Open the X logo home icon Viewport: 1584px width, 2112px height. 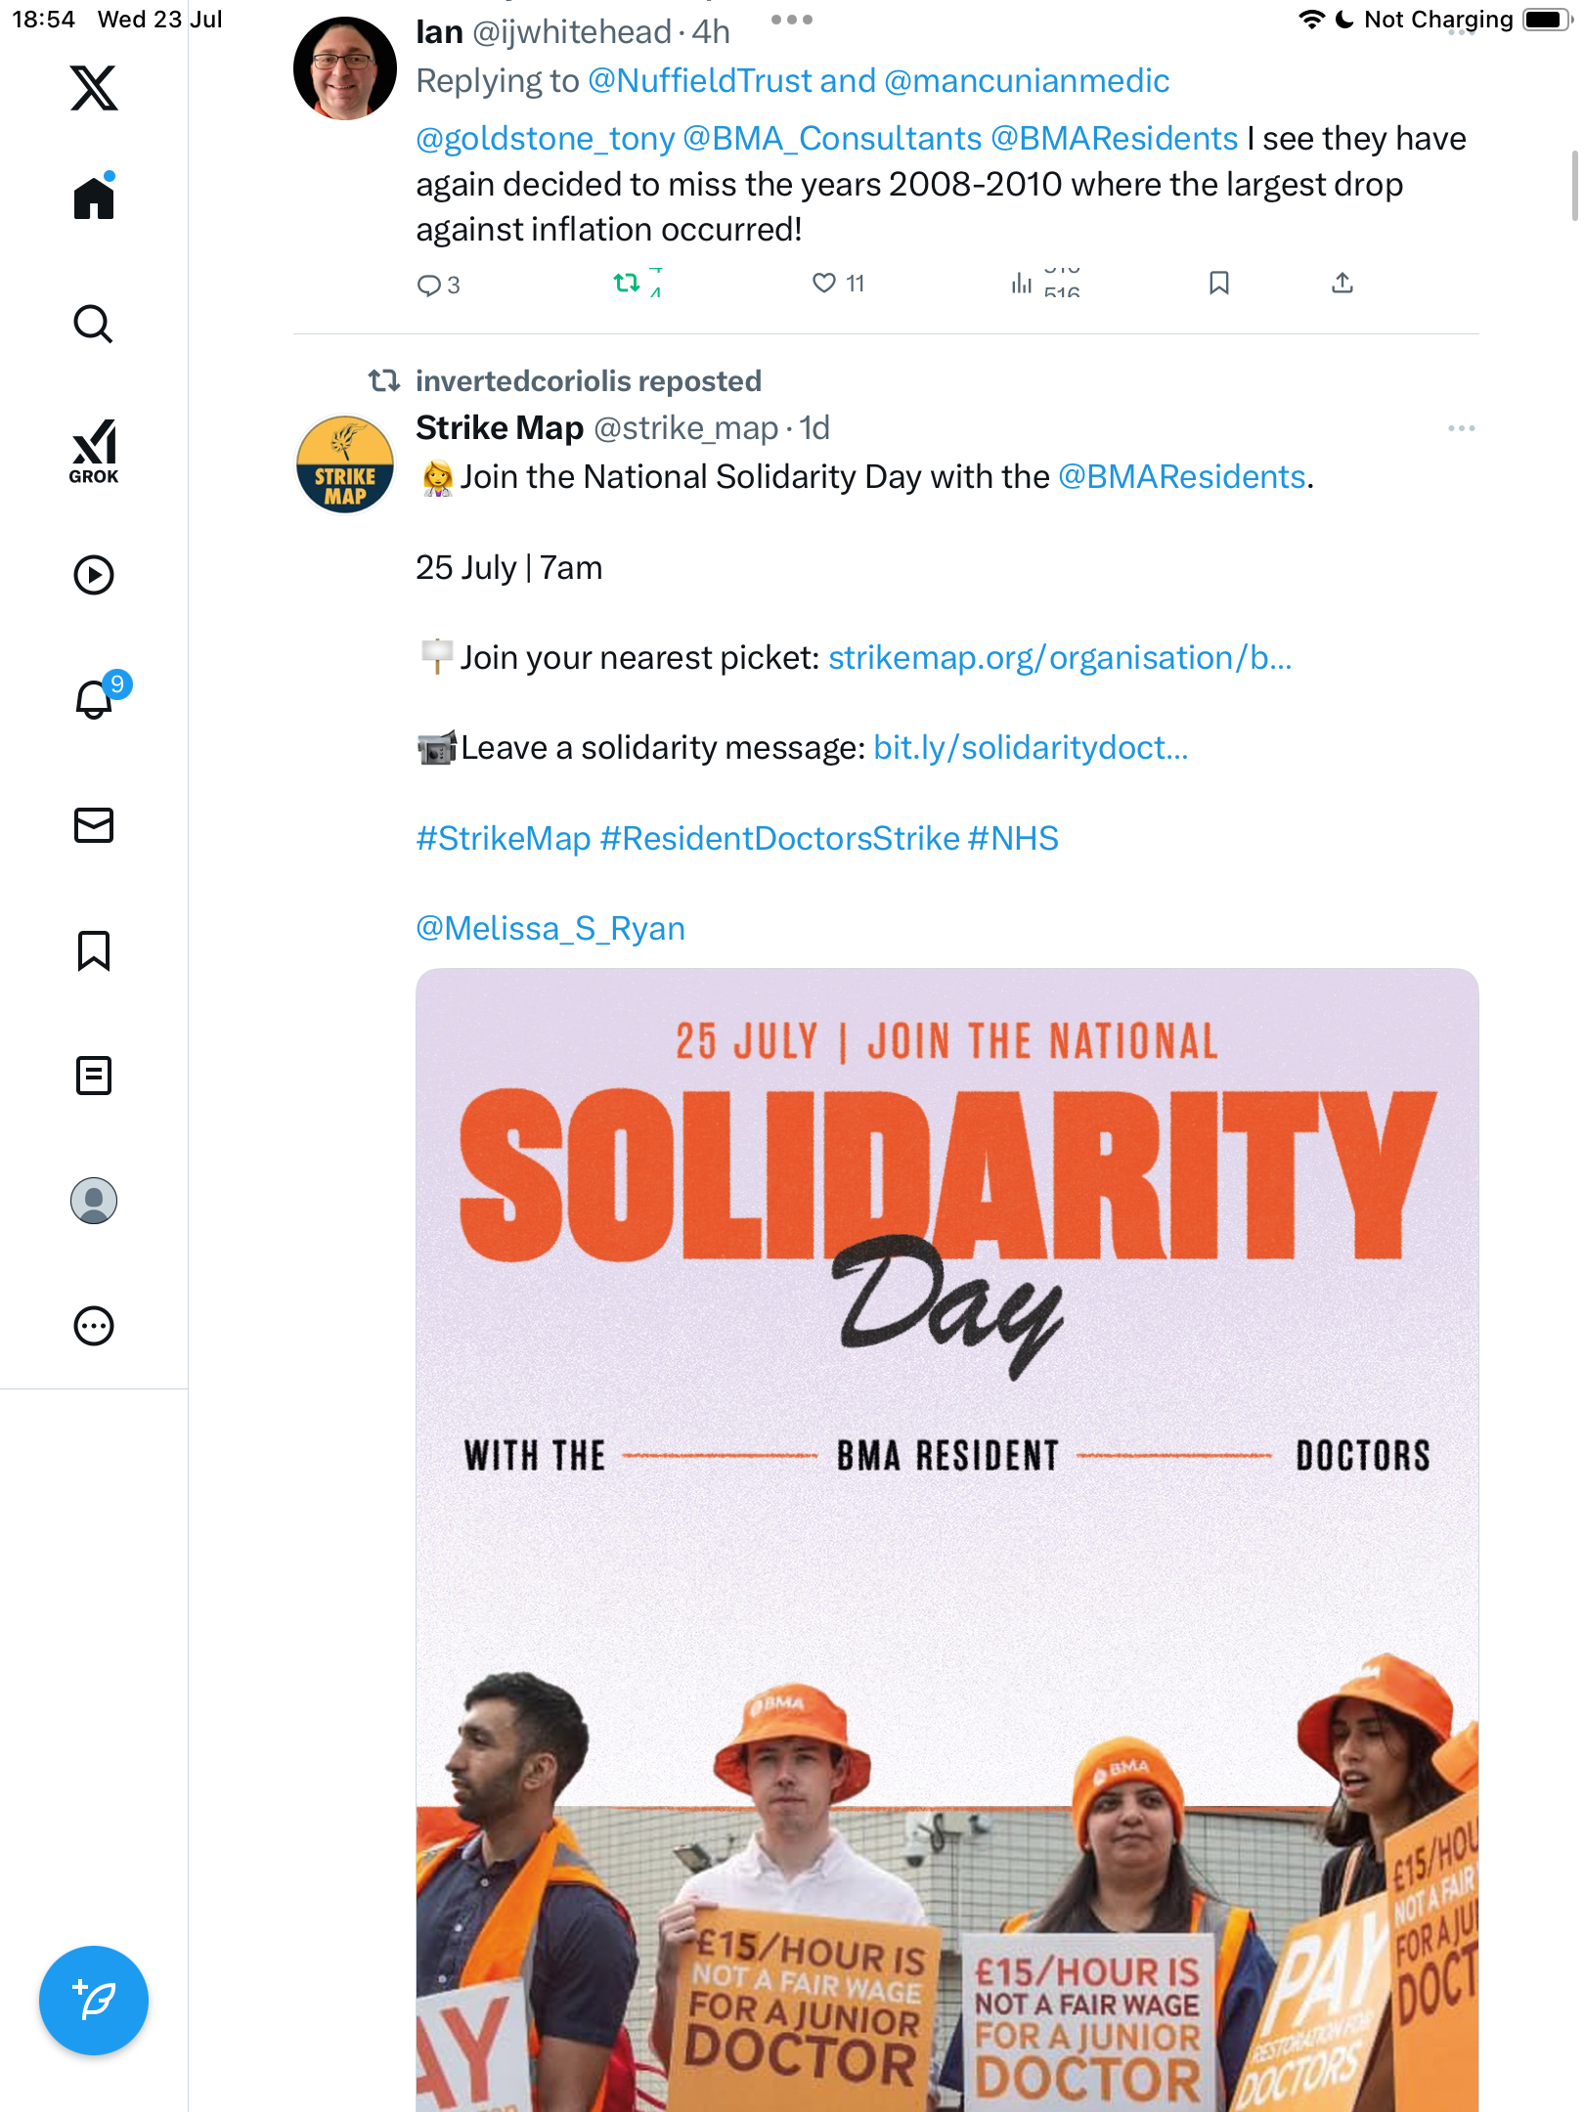point(94,88)
